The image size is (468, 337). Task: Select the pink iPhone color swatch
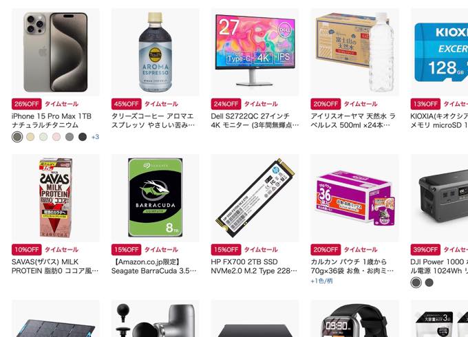(x=56, y=137)
